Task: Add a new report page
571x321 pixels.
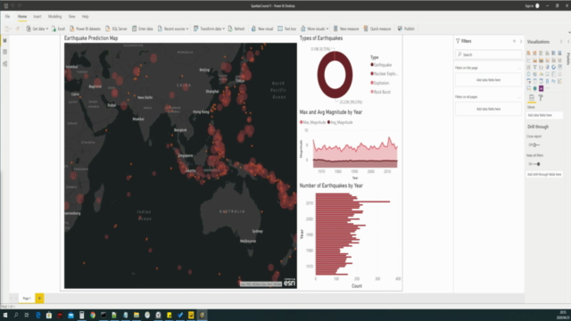Action: [39, 298]
